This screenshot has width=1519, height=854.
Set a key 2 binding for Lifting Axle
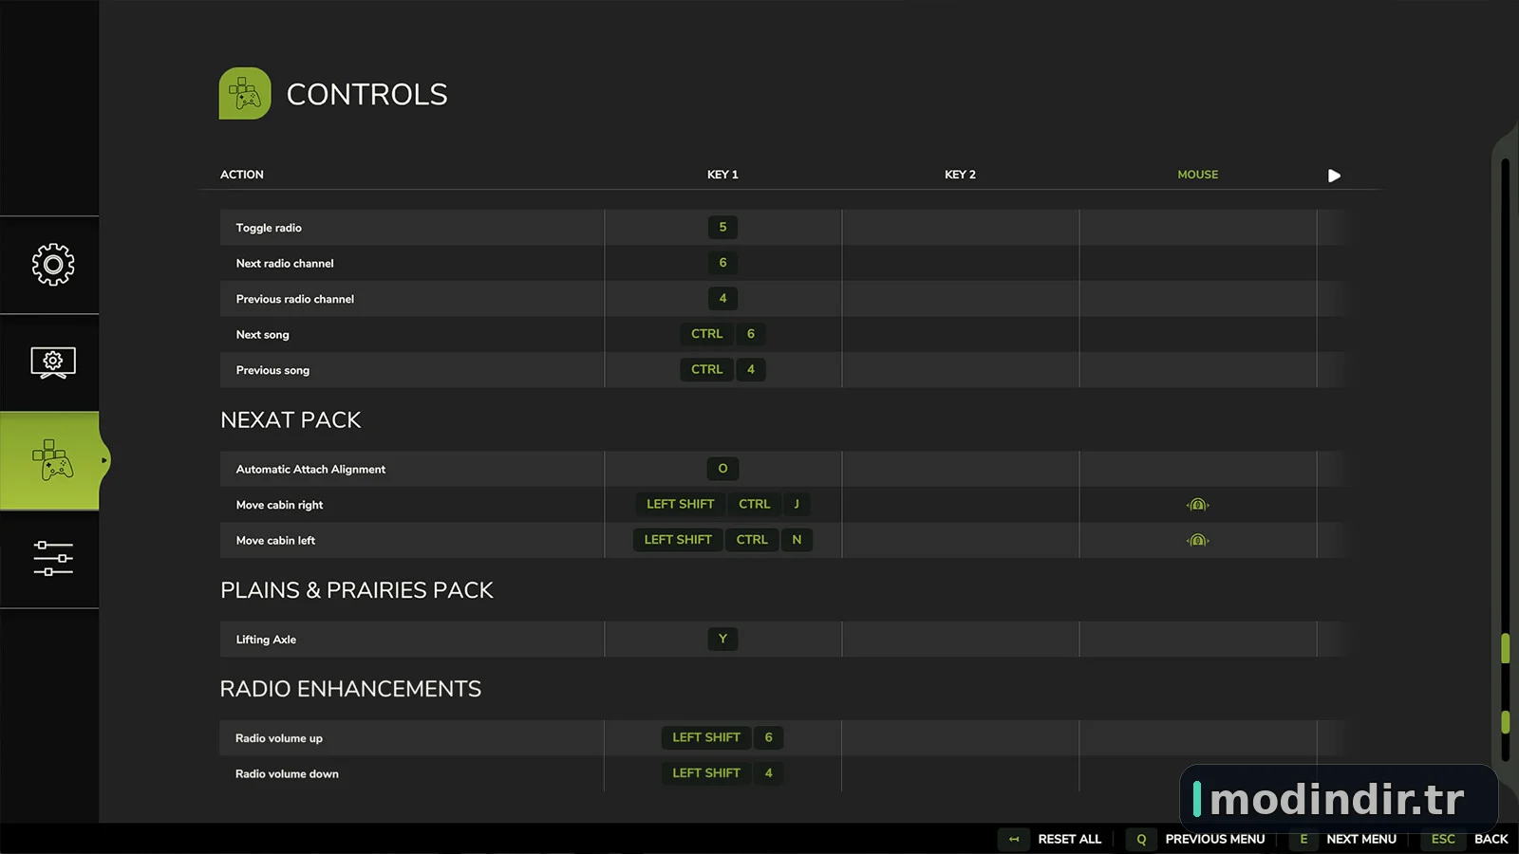click(960, 640)
